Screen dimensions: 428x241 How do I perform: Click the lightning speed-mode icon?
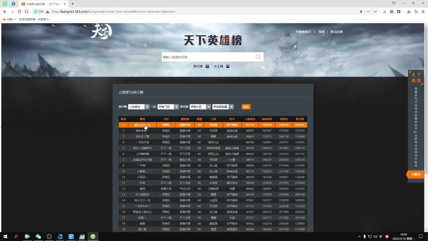(361, 11)
